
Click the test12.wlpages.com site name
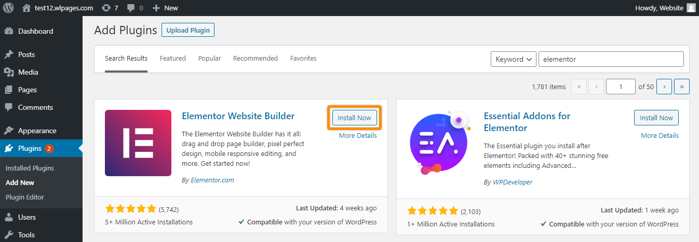(64, 8)
